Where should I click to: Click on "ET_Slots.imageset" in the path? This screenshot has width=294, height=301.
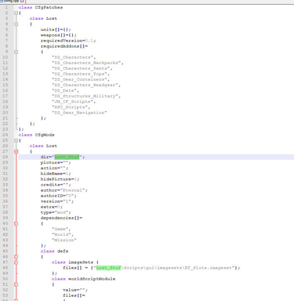tap(208, 268)
